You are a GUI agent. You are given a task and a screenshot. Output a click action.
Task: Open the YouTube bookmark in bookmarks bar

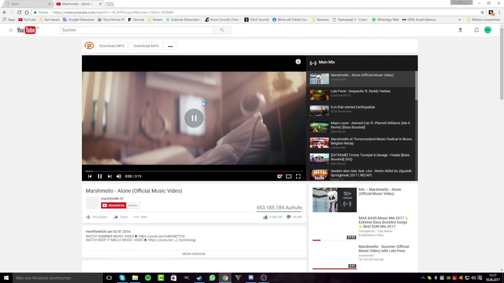pyautogui.click(x=27, y=20)
